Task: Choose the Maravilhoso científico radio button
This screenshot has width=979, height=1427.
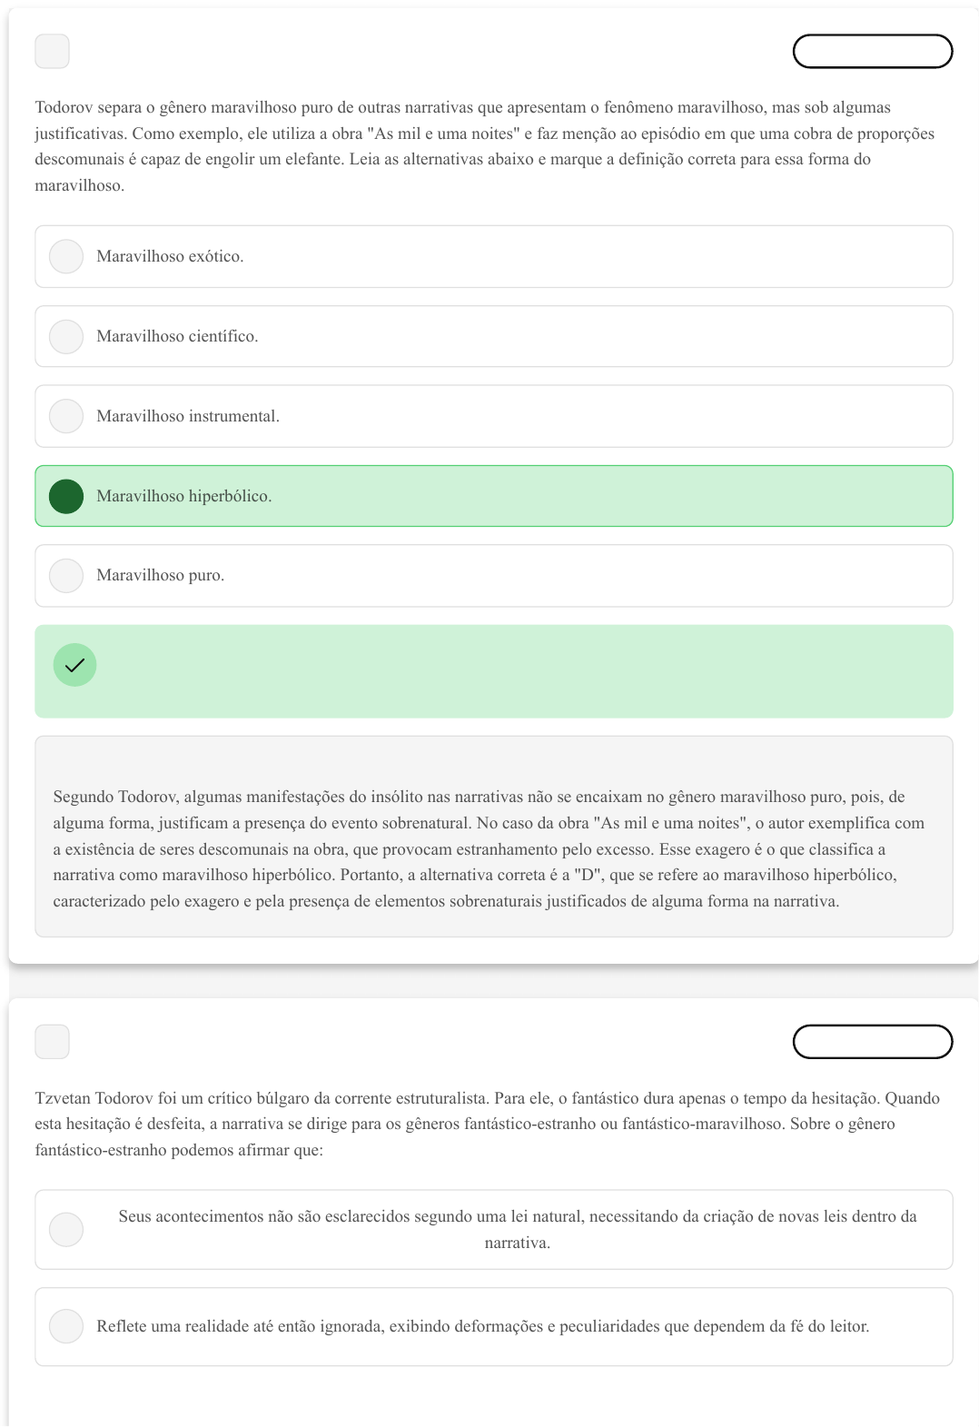Action: (66, 337)
